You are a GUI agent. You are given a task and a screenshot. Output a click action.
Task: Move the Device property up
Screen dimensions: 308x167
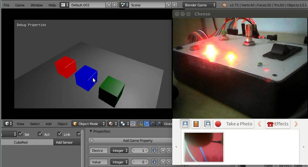coord(163,151)
